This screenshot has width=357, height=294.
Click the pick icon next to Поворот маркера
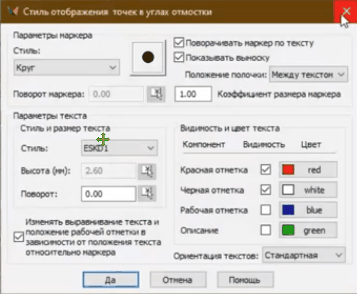[x=155, y=94]
